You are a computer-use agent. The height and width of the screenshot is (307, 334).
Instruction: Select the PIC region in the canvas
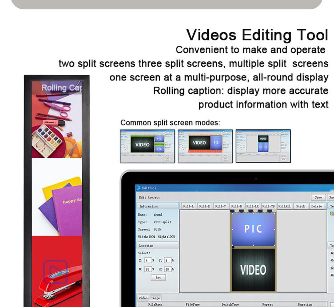click(x=253, y=229)
